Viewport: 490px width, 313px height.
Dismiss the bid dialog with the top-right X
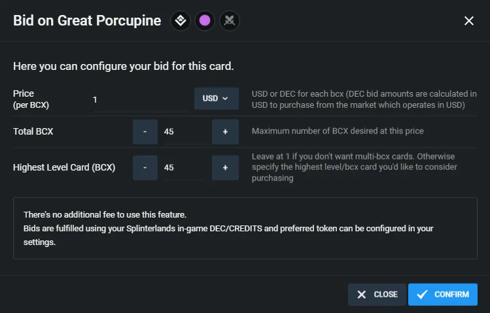469,21
